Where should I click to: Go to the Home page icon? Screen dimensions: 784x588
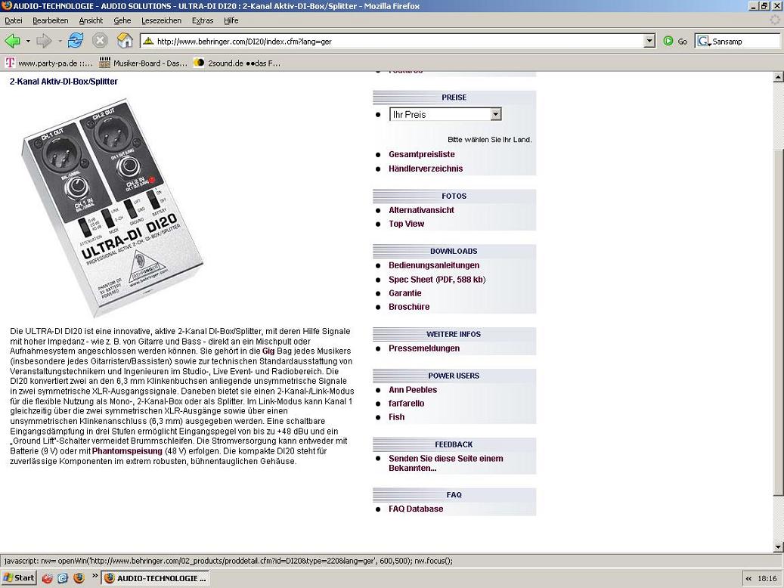pos(125,41)
